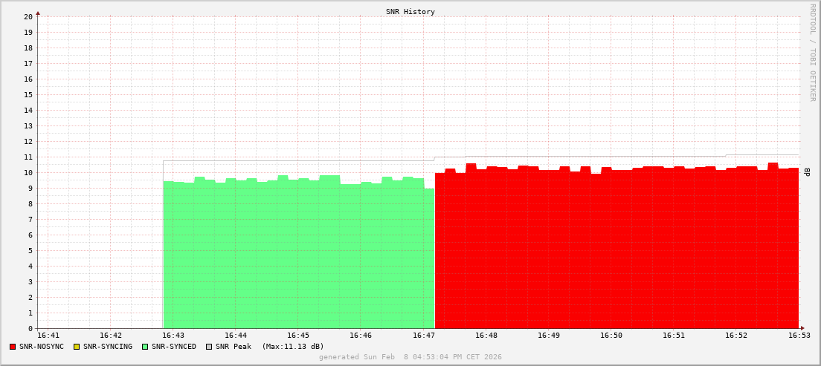Image resolution: width=821 pixels, height=366 pixels.
Task: Click the 16:53 time axis label
Action: pyautogui.click(x=799, y=336)
